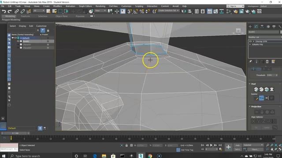The width and height of the screenshot is (282, 158).
Task: Select the Unlink Selection tool
Action: point(22,11)
